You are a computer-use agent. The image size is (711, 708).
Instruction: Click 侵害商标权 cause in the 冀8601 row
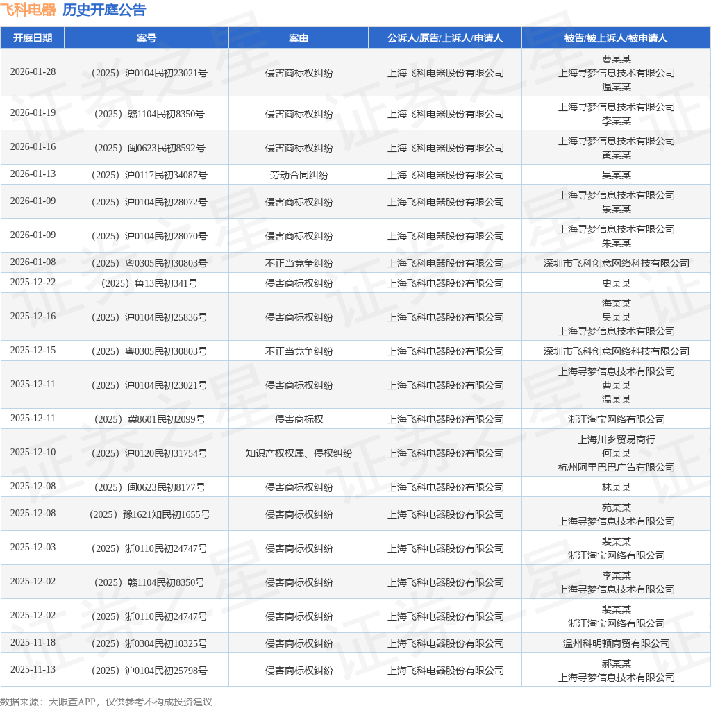[299, 419]
